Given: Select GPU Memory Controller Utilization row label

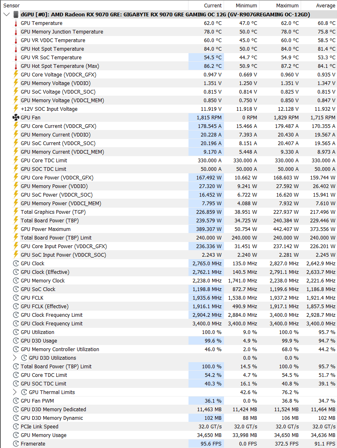Looking at the screenshot, I should pos(60,349).
